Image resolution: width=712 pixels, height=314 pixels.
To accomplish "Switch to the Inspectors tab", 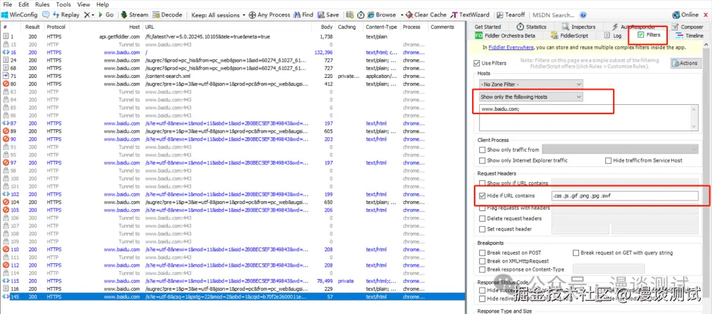I will pyautogui.click(x=579, y=27).
